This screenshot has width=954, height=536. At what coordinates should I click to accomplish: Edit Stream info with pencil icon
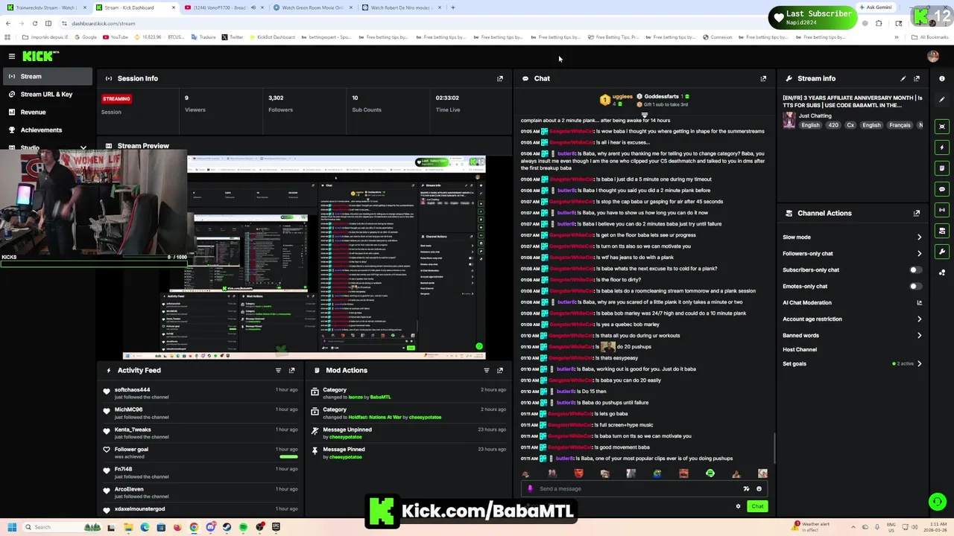pyautogui.click(x=903, y=78)
